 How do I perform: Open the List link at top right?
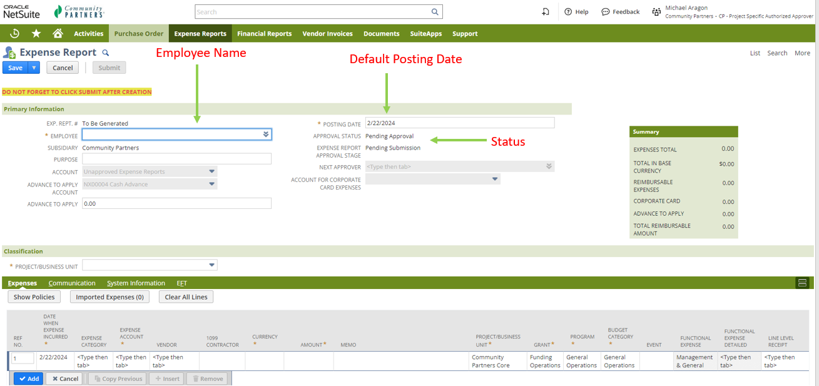755,53
